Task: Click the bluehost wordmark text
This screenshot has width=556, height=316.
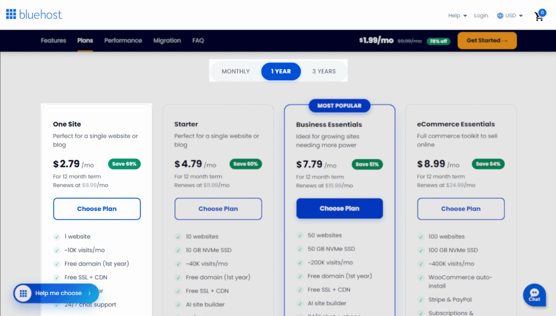Action: (x=40, y=15)
